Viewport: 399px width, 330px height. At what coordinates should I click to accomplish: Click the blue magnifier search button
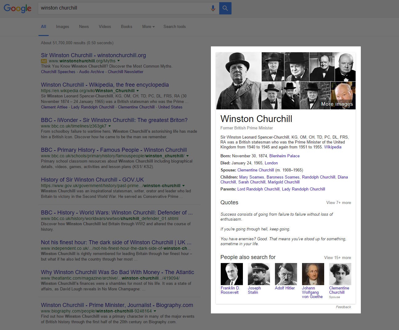pos(225,8)
